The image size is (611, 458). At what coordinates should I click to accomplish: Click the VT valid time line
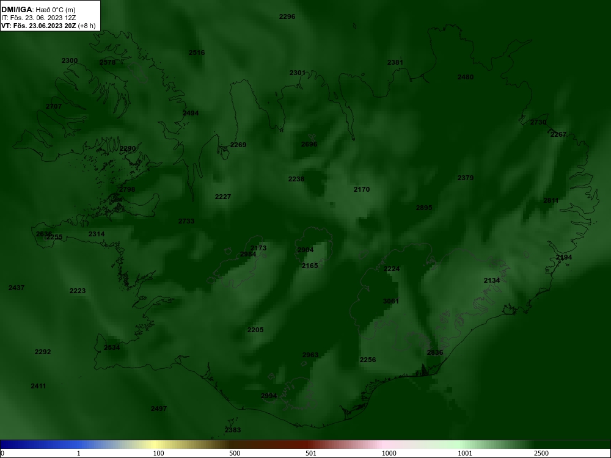click(x=48, y=26)
